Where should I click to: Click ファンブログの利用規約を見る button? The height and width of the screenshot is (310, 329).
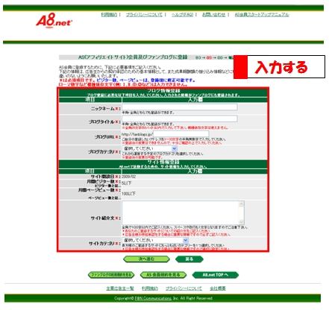pos(111,275)
